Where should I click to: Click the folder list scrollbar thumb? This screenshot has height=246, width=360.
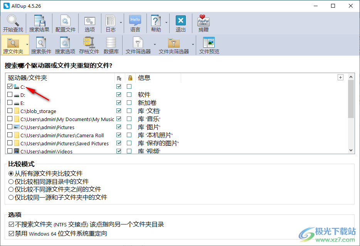click(x=351, y=99)
